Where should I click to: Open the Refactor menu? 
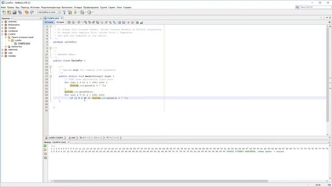click(x=51, y=7)
